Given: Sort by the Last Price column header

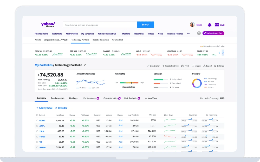Looking at the screenshot, I should (60, 115).
